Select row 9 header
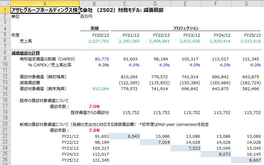This screenshot has width=264, height=165. click(5, 59)
